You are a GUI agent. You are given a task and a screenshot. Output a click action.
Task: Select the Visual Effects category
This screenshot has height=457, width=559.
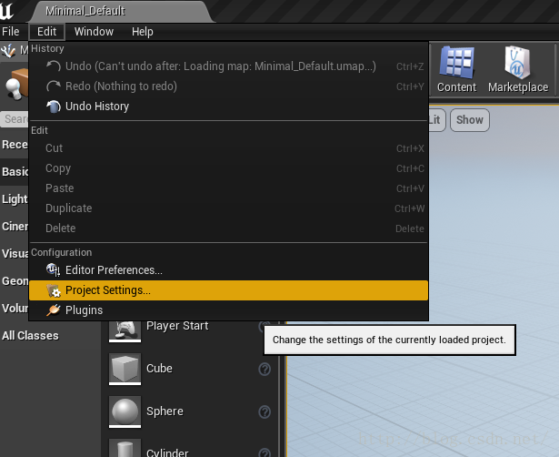(x=15, y=253)
